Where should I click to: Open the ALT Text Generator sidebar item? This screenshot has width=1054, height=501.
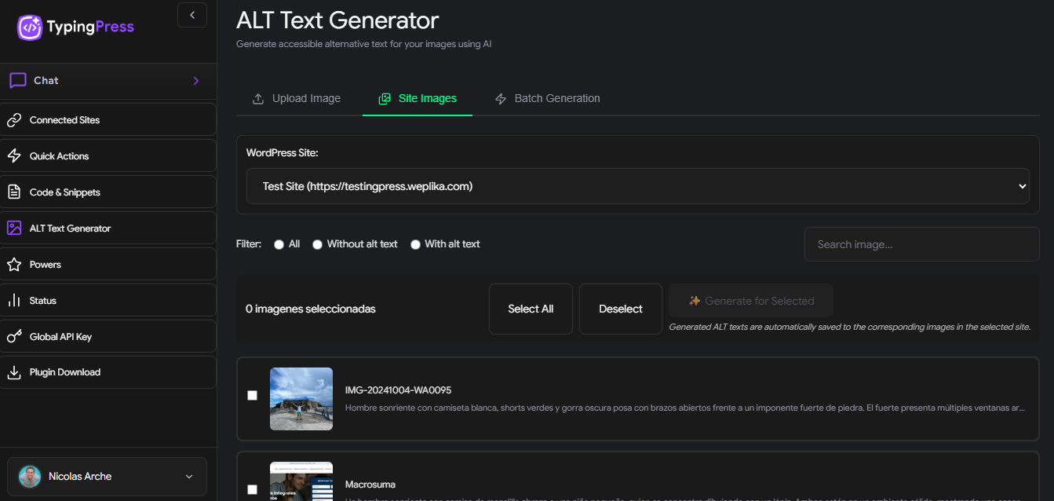108,229
